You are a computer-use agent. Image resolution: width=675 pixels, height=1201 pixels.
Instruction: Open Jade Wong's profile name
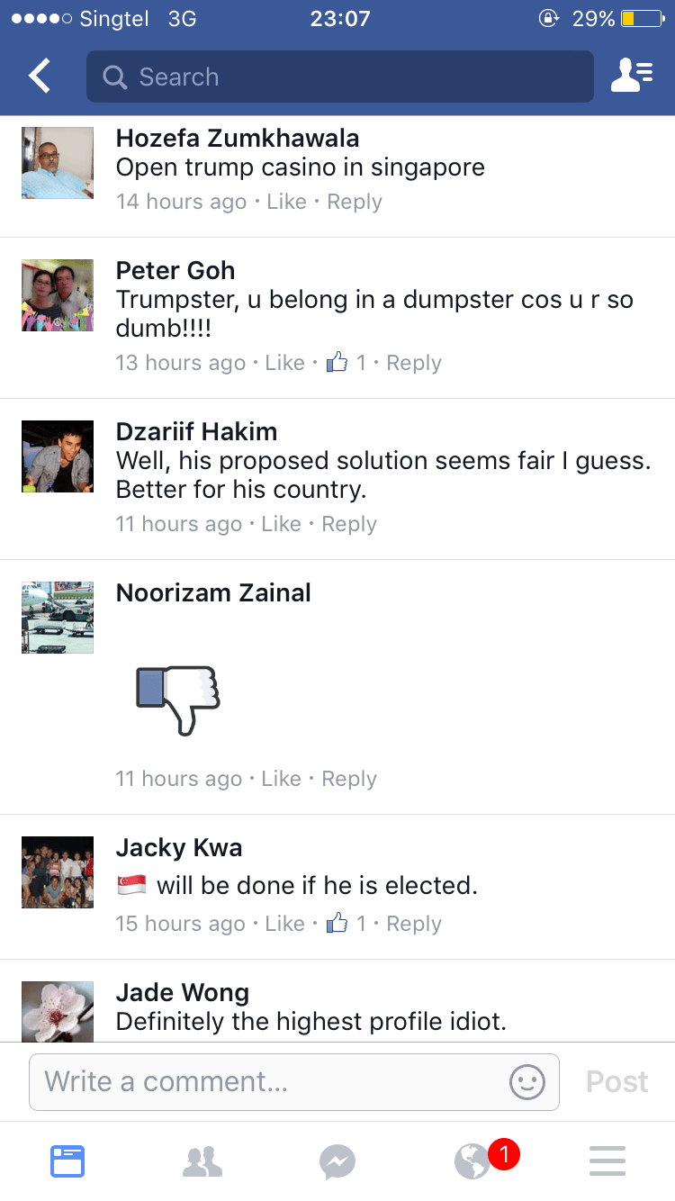[x=183, y=992]
